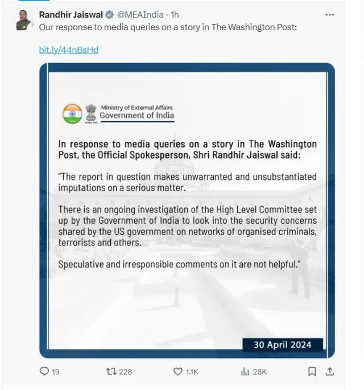Image resolution: width=364 pixels, height=390 pixels.
Task: Bookmark this MEA India post
Action: point(312,371)
